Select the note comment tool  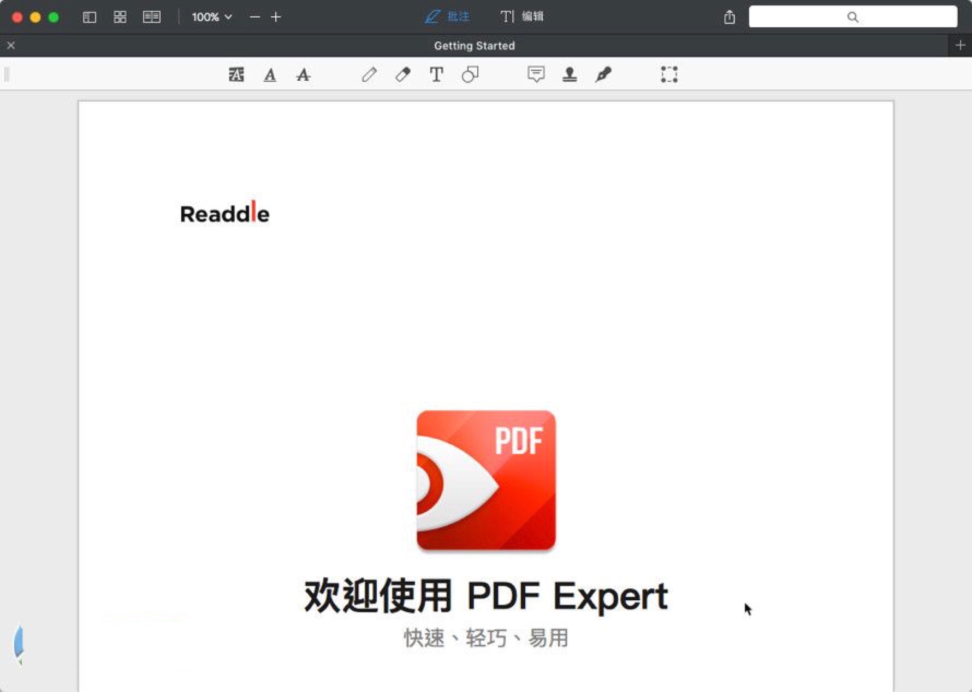tap(536, 74)
